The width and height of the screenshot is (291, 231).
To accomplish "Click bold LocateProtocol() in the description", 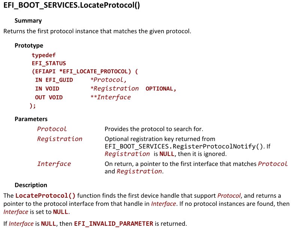I will click(x=45, y=195).
